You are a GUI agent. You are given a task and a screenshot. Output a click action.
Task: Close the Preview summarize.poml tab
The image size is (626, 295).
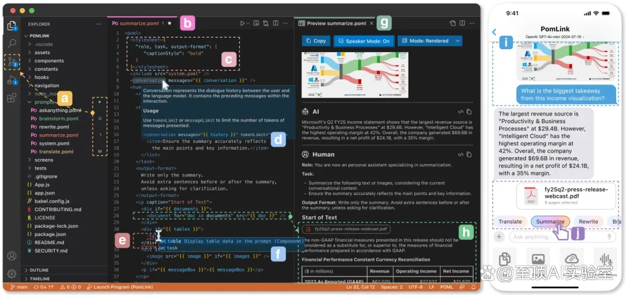pyautogui.click(x=372, y=24)
